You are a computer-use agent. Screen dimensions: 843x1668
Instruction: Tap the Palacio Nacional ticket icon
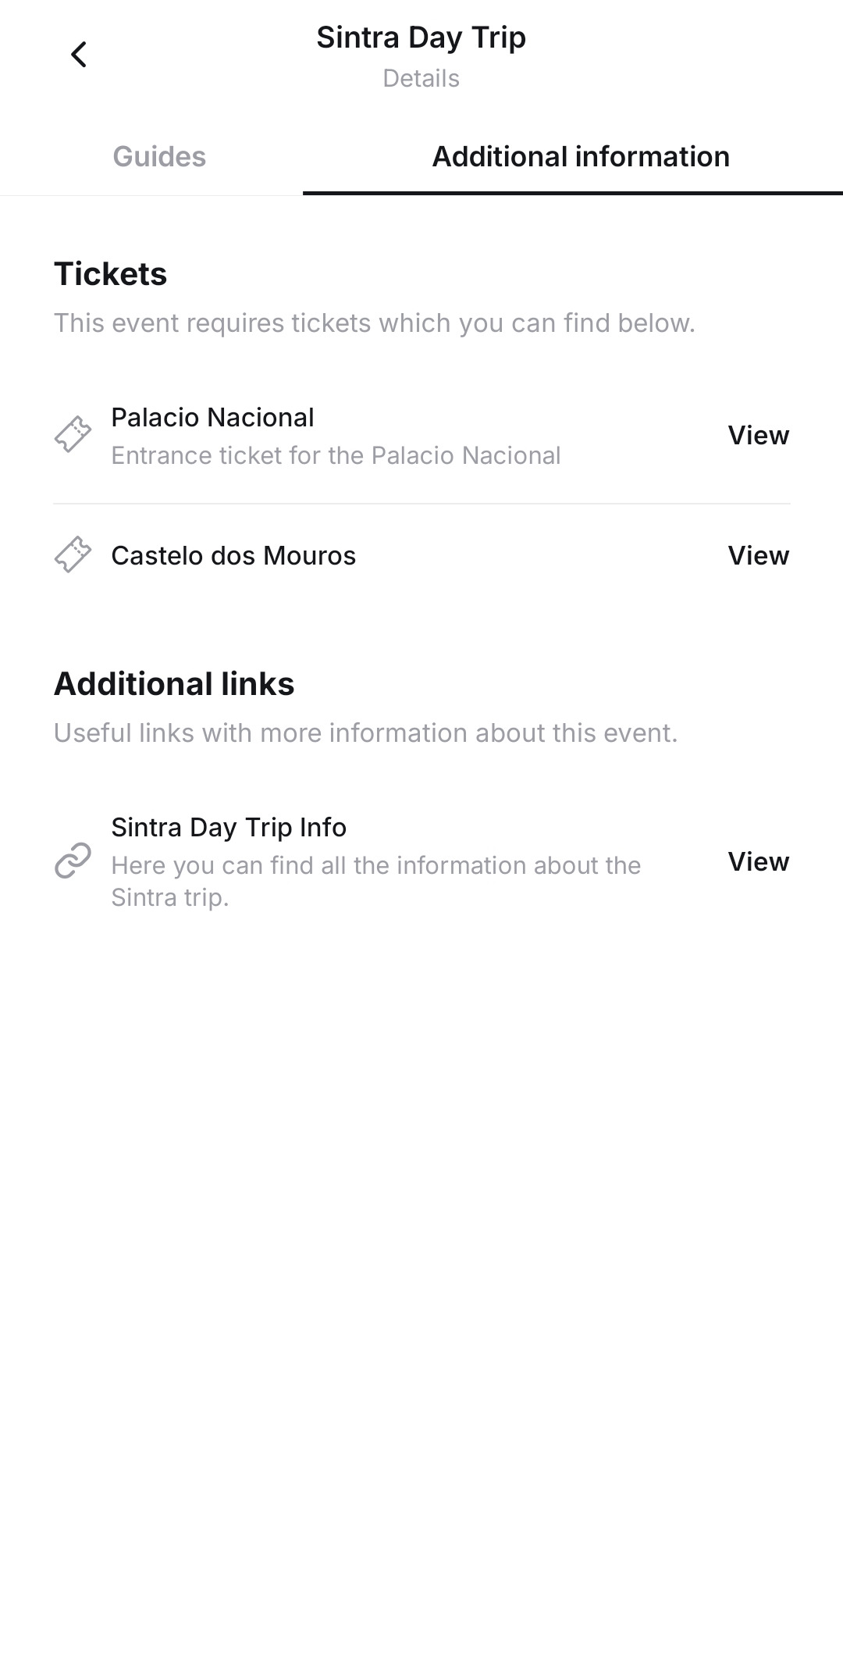(73, 434)
